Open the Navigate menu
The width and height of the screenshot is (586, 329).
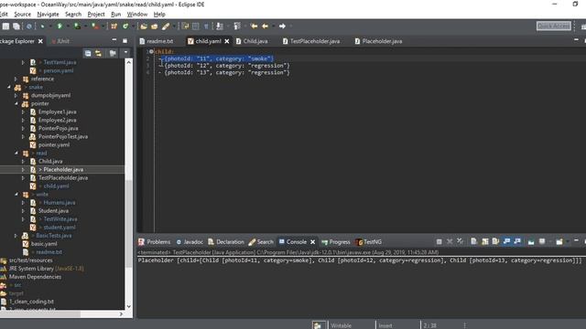point(48,15)
